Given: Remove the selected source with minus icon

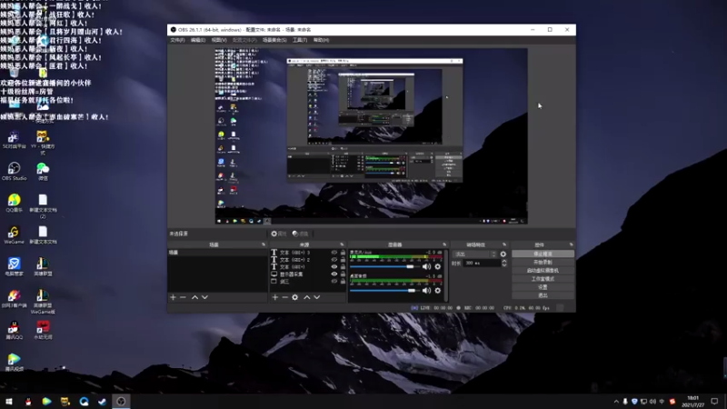Looking at the screenshot, I should click(285, 297).
